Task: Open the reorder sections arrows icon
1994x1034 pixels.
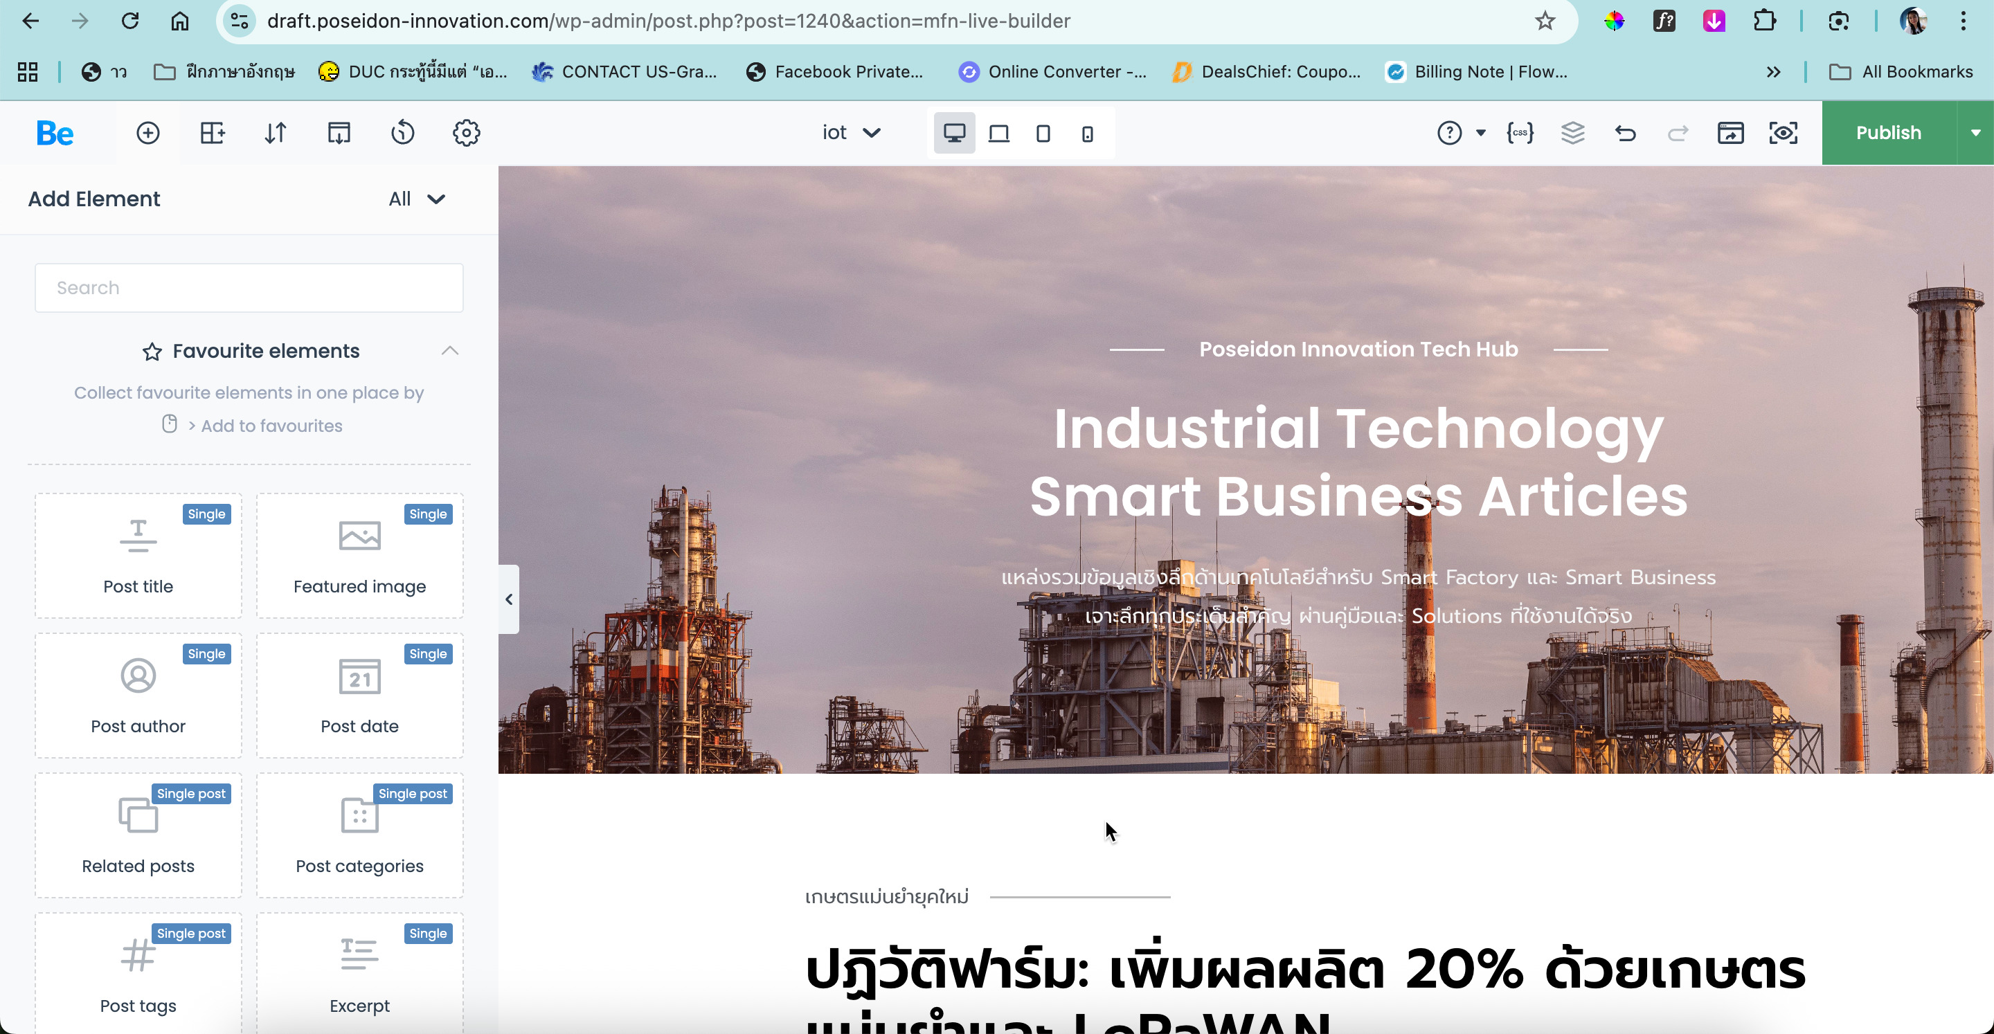Action: pos(276,133)
